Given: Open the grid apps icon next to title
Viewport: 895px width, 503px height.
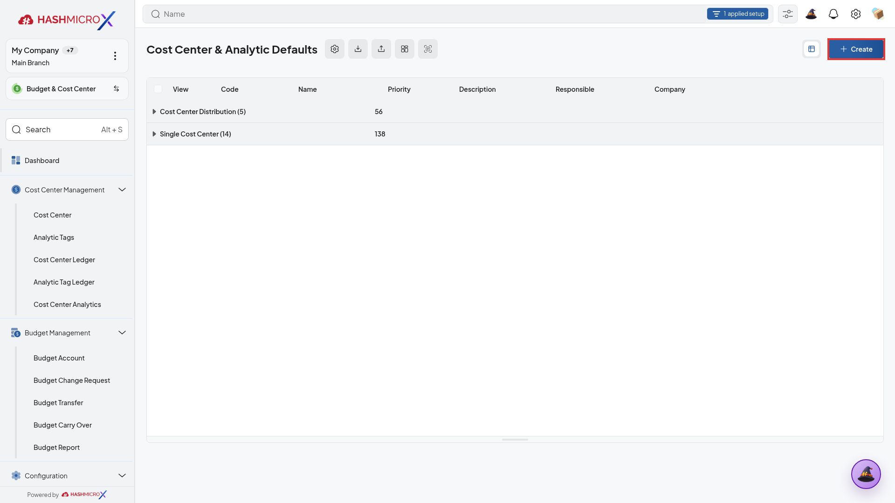Looking at the screenshot, I should coord(405,49).
